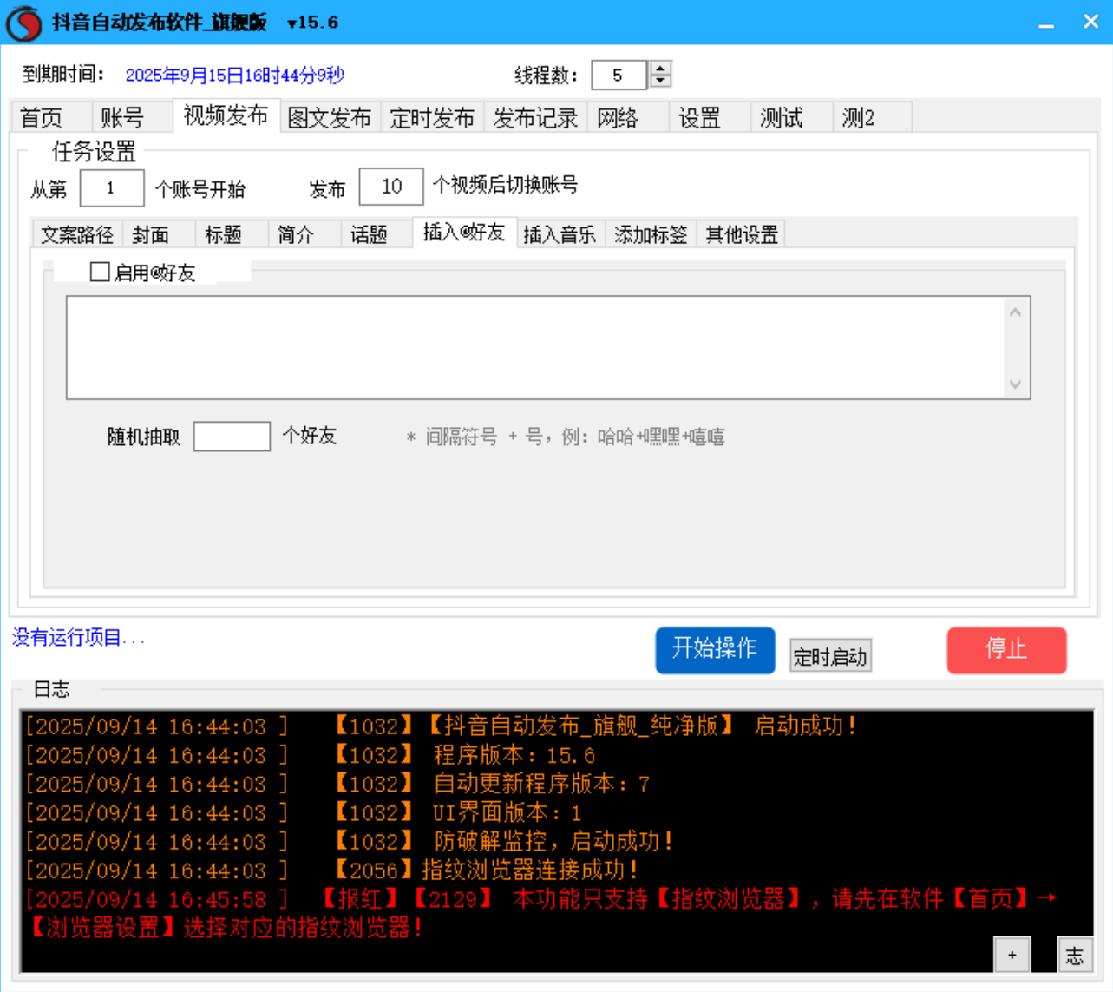Switch to the 发布记录 tab
Screen dimensions: 1113x992
point(534,118)
